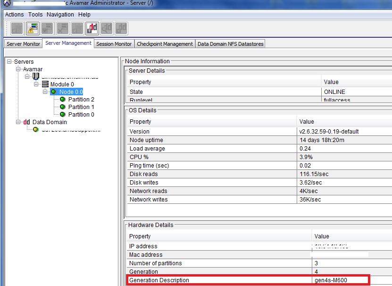The height and width of the screenshot is (286, 392).
Task: Click the Network reads property label
Action: (148, 191)
